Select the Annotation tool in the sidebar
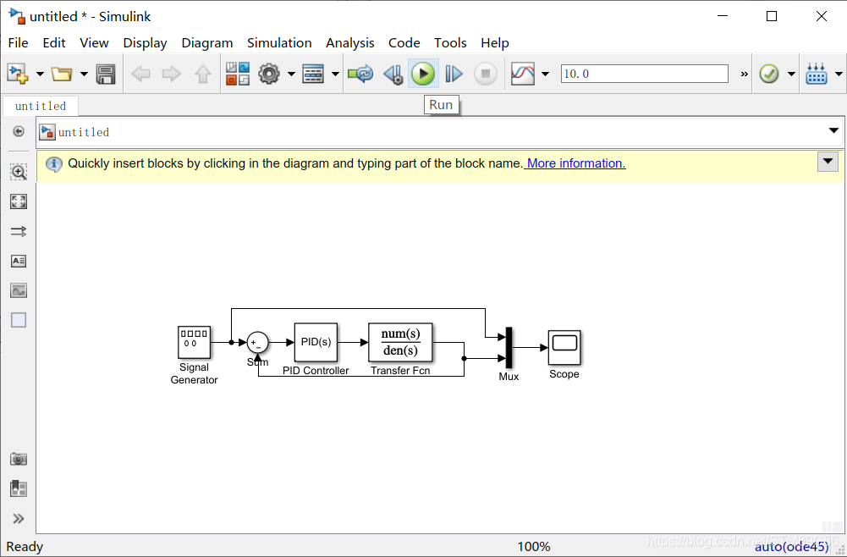 tap(18, 261)
